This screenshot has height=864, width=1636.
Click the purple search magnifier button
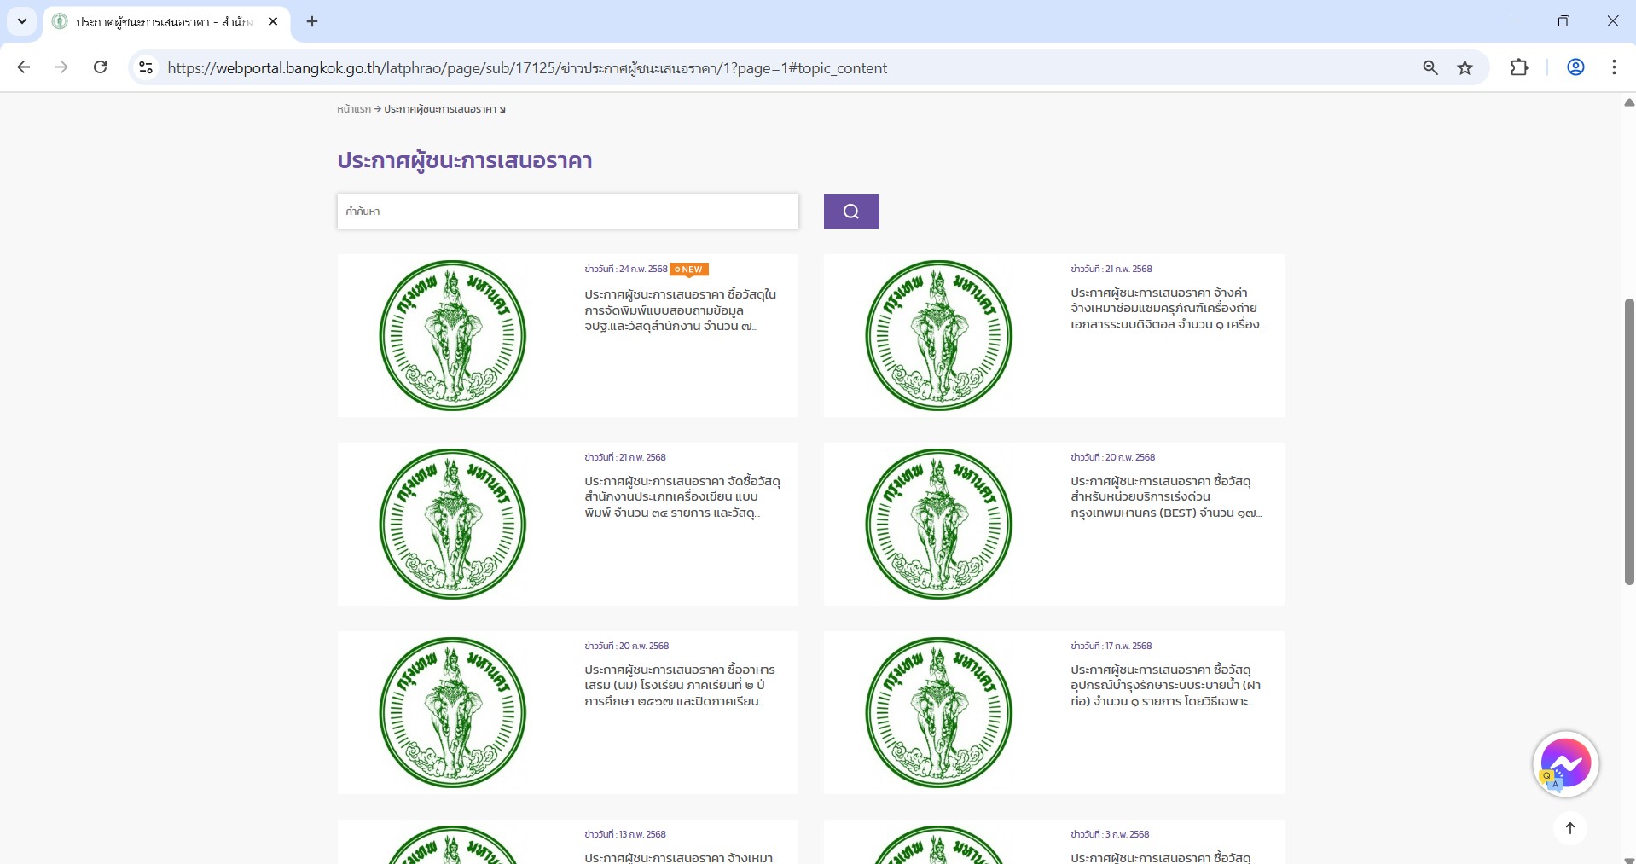click(850, 212)
